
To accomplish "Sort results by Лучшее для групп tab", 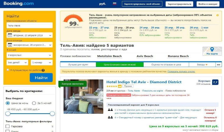I will [x=78, y=65].
